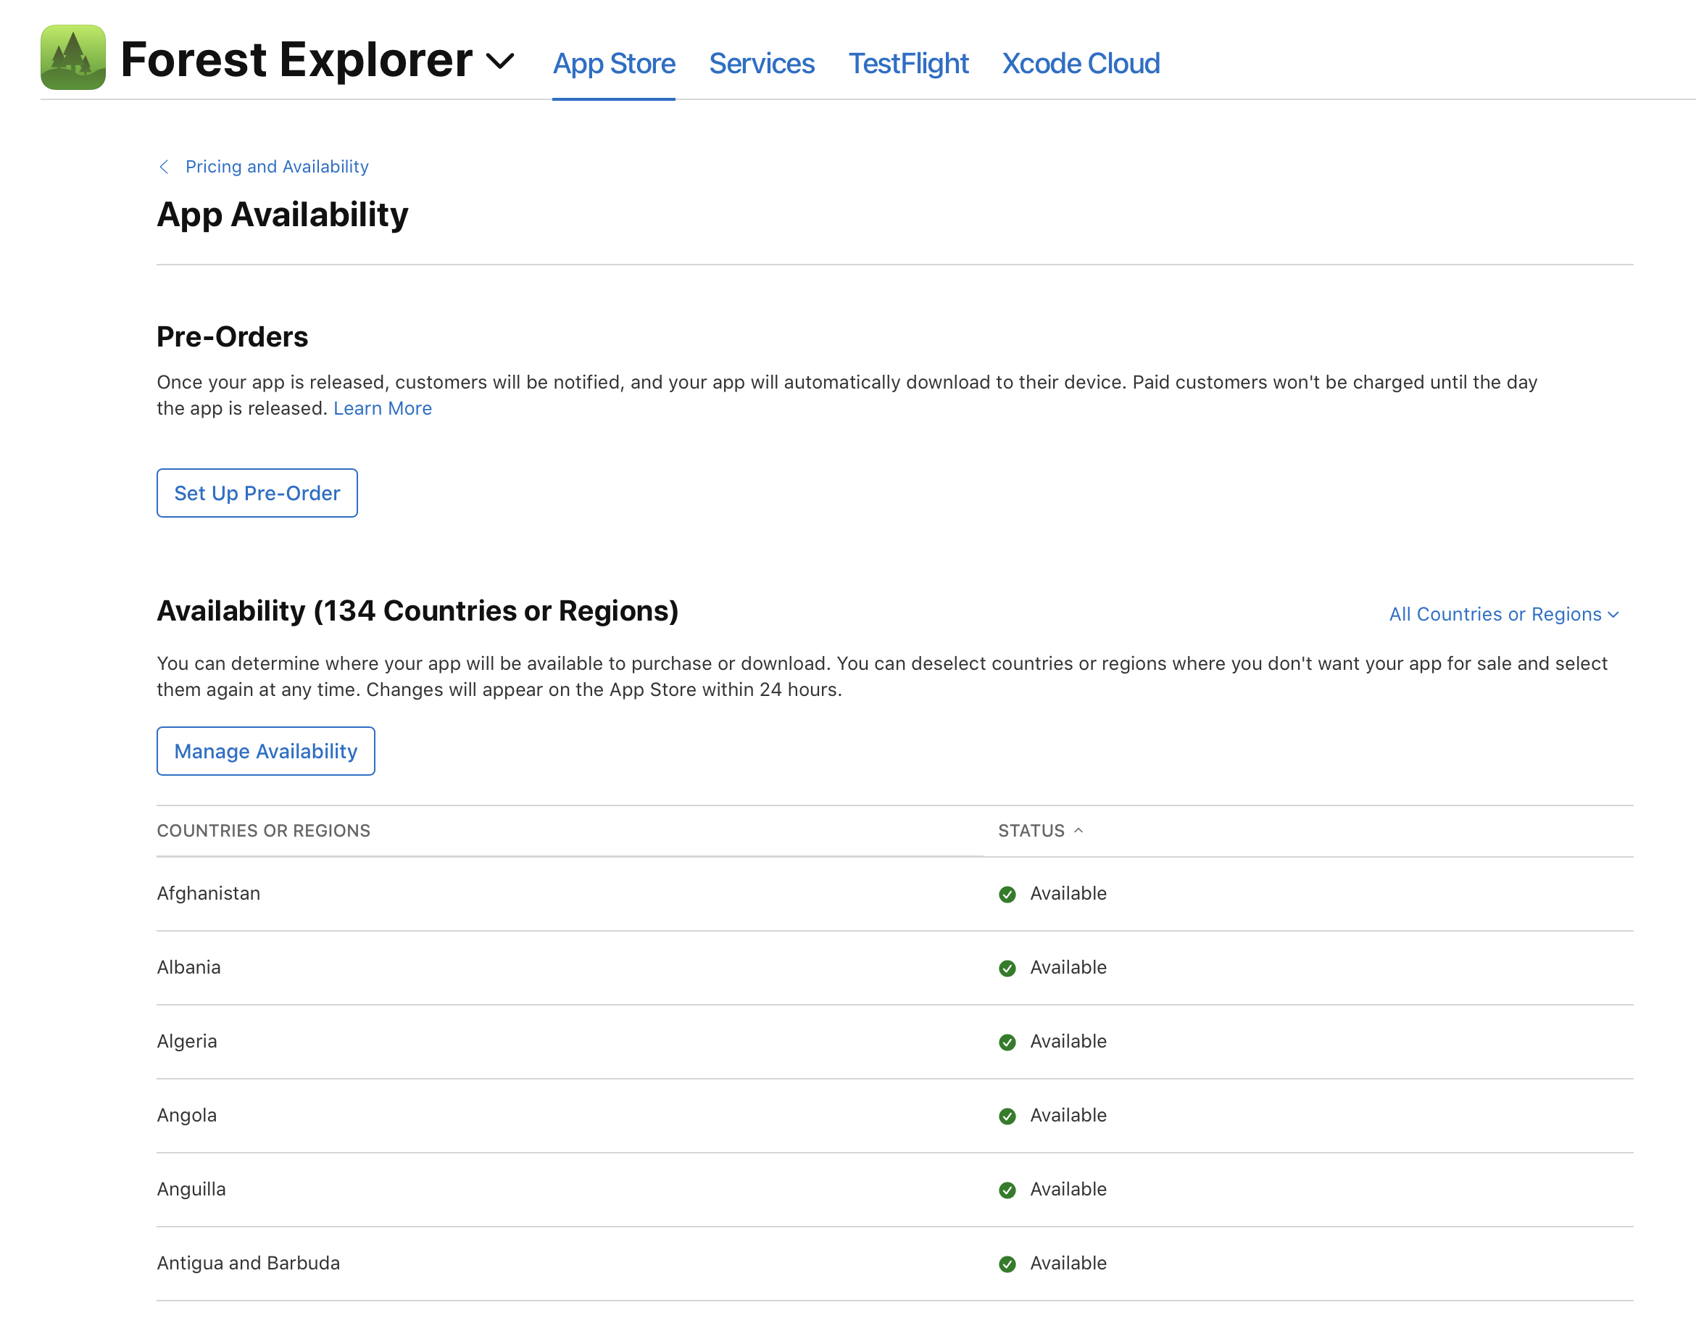1696x1318 pixels.
Task: Click the Learn More link
Action: [381, 407]
